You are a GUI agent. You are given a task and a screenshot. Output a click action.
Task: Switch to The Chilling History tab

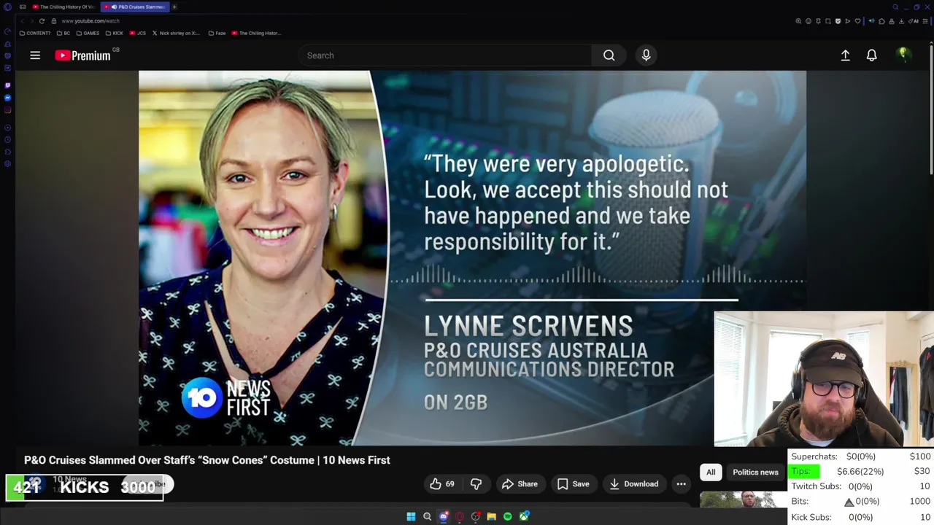63,7
